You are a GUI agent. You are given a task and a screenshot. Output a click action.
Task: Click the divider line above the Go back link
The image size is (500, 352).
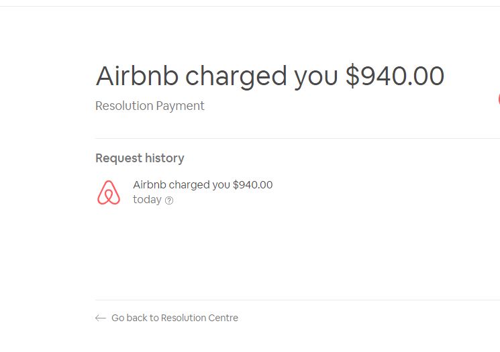pos(297,300)
